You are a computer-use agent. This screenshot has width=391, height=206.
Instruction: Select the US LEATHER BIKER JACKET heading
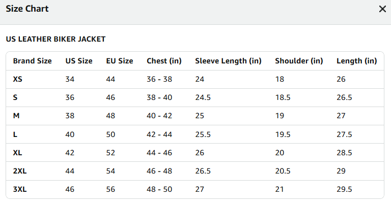(55, 39)
